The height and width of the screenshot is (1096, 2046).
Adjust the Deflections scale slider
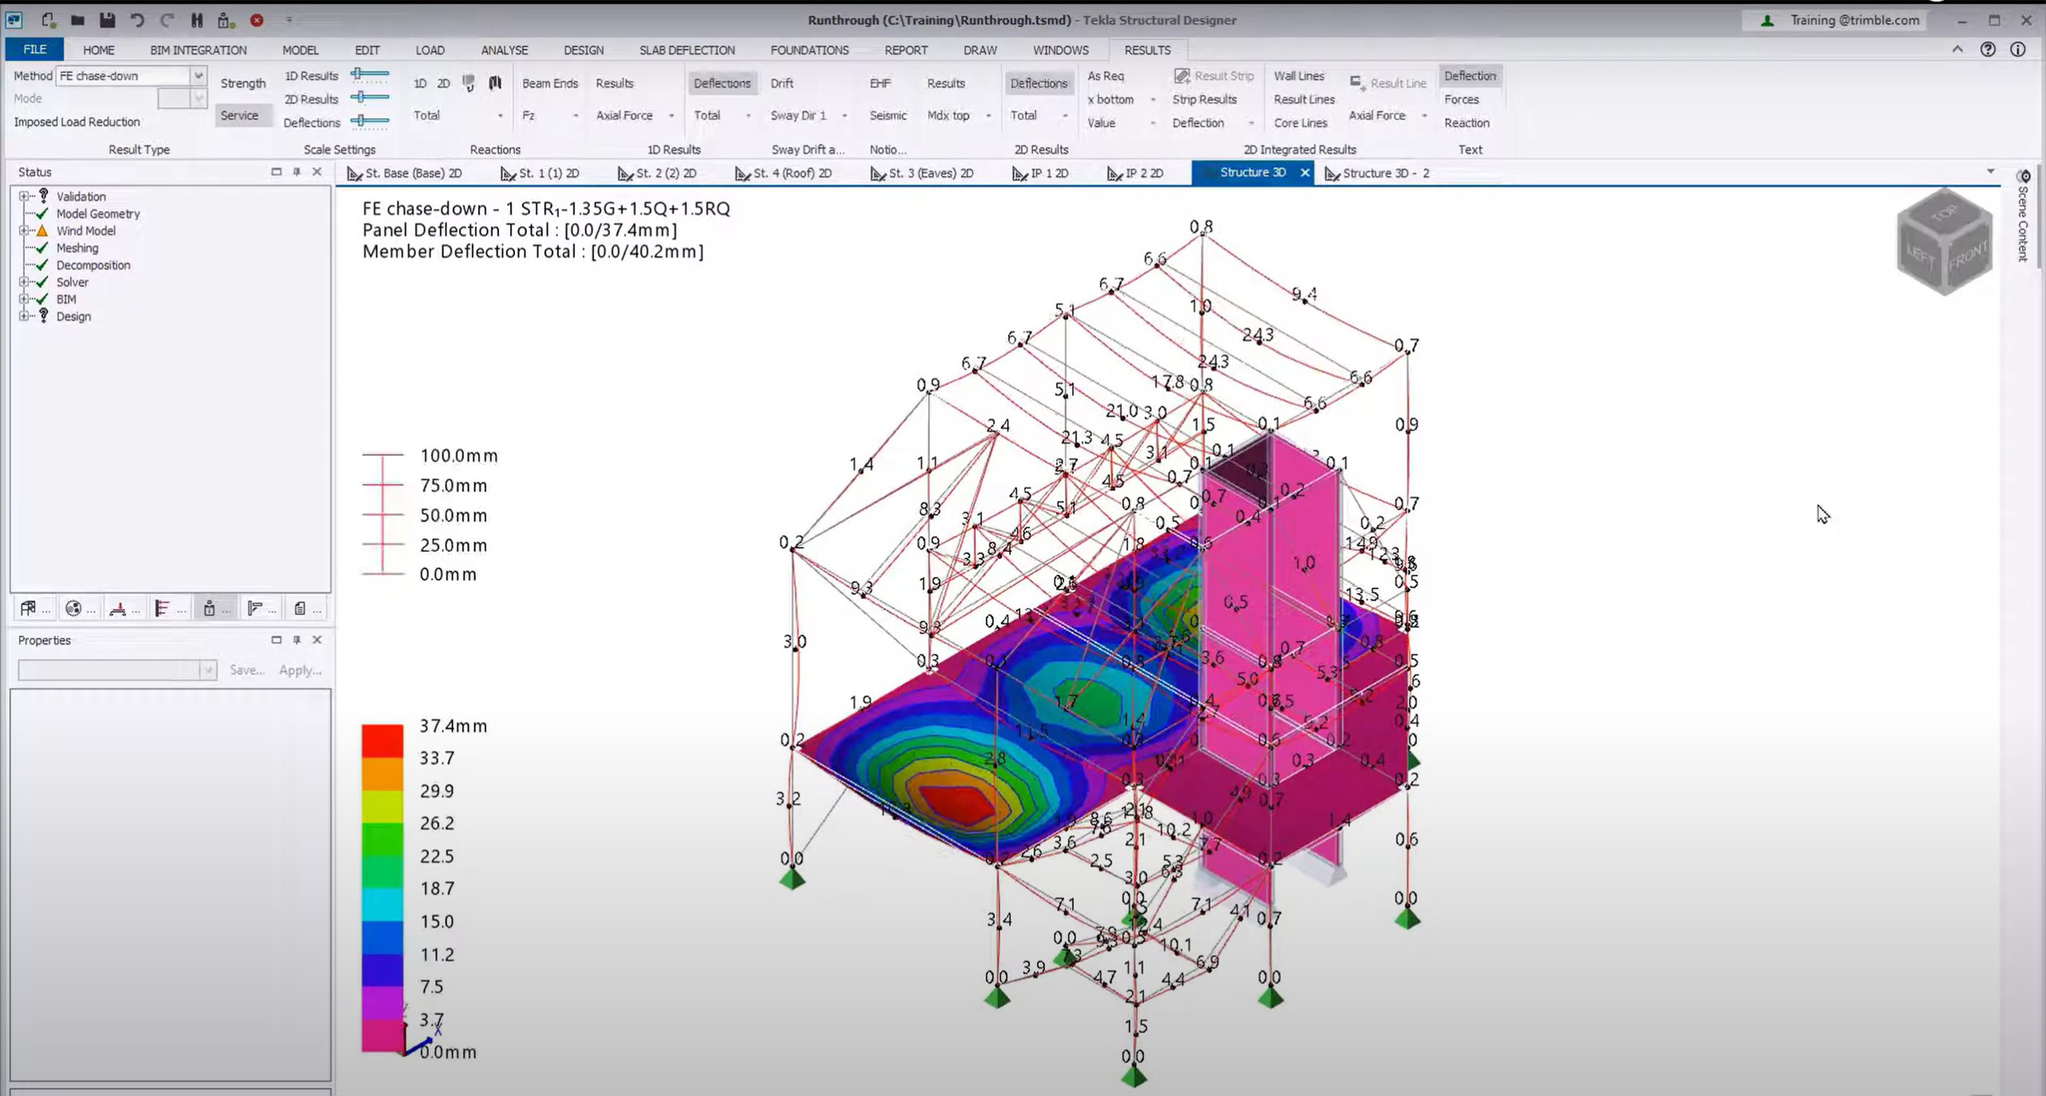click(368, 122)
